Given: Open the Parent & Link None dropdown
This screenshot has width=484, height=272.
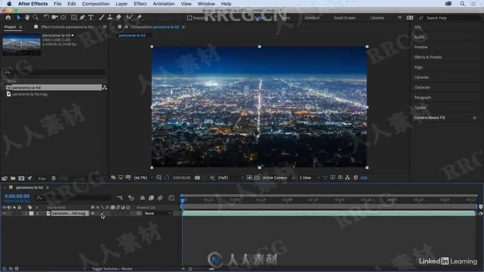Looking at the screenshot, I should [x=158, y=213].
